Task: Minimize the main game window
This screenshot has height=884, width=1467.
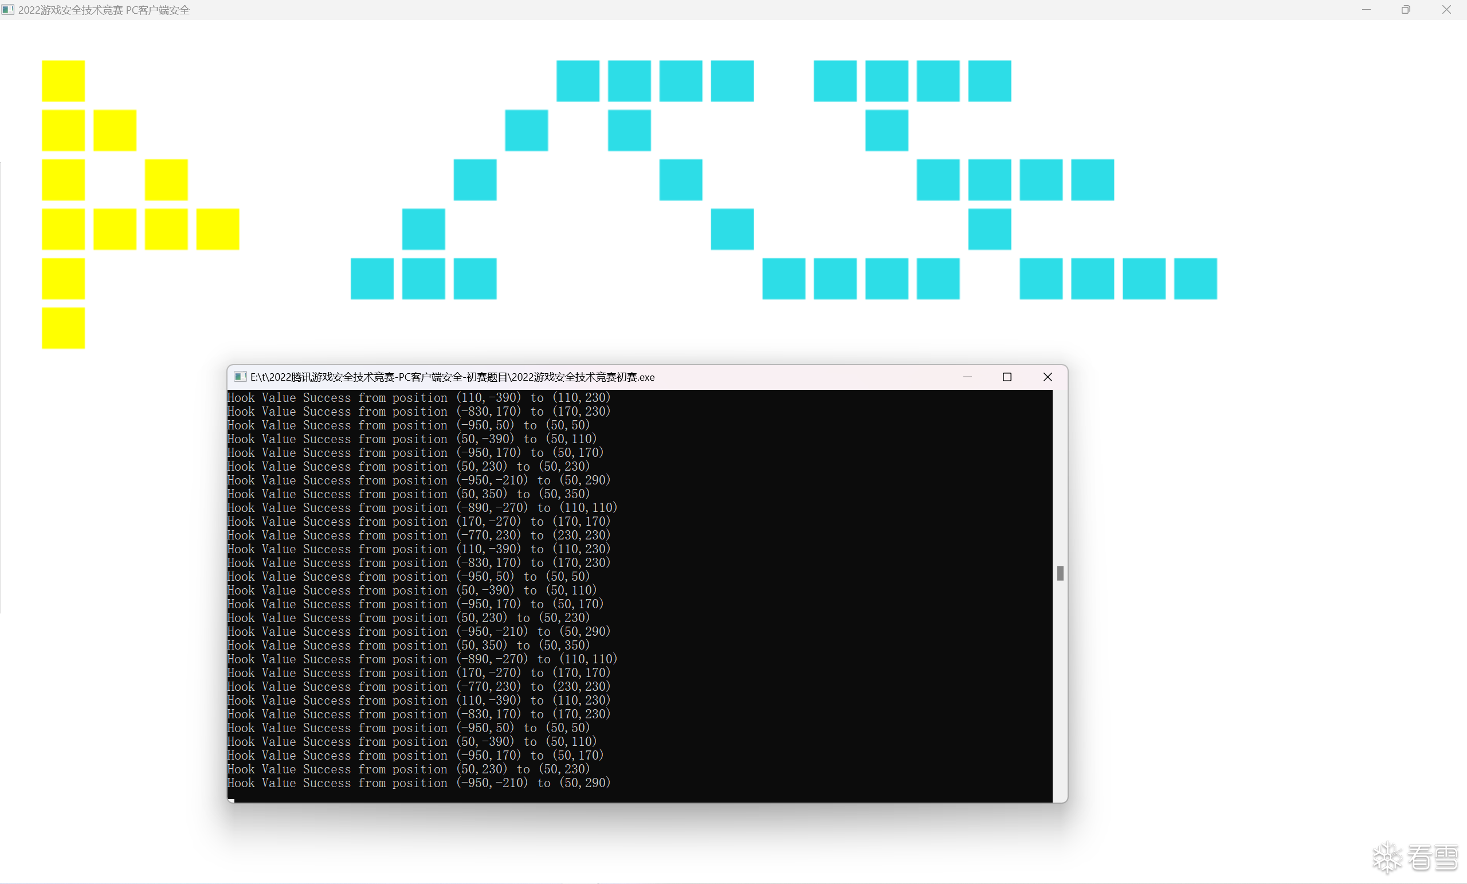Action: click(1366, 10)
